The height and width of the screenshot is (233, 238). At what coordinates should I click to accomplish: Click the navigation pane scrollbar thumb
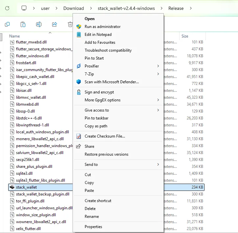1,37
